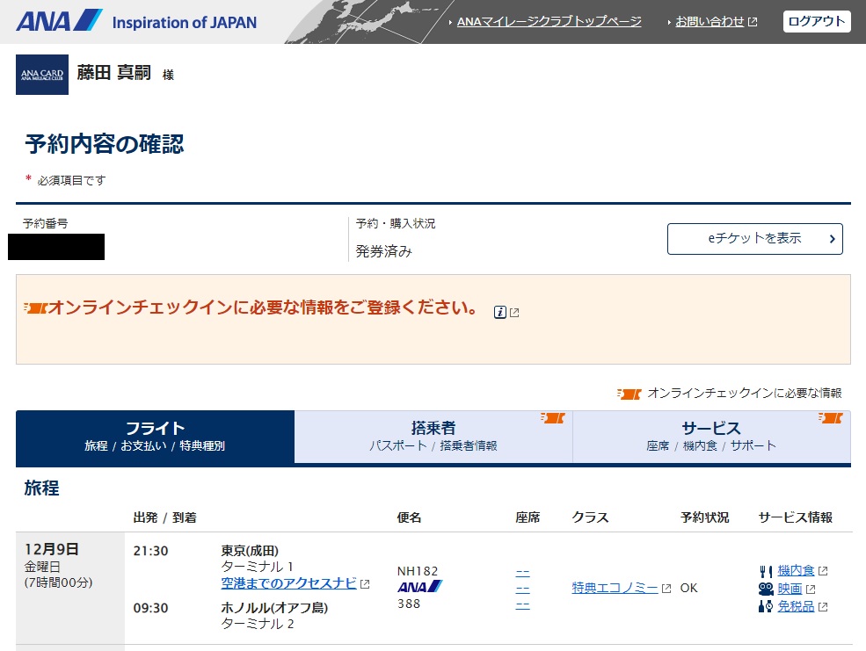Click the ANA Card Mileage Club badge

coord(42,75)
